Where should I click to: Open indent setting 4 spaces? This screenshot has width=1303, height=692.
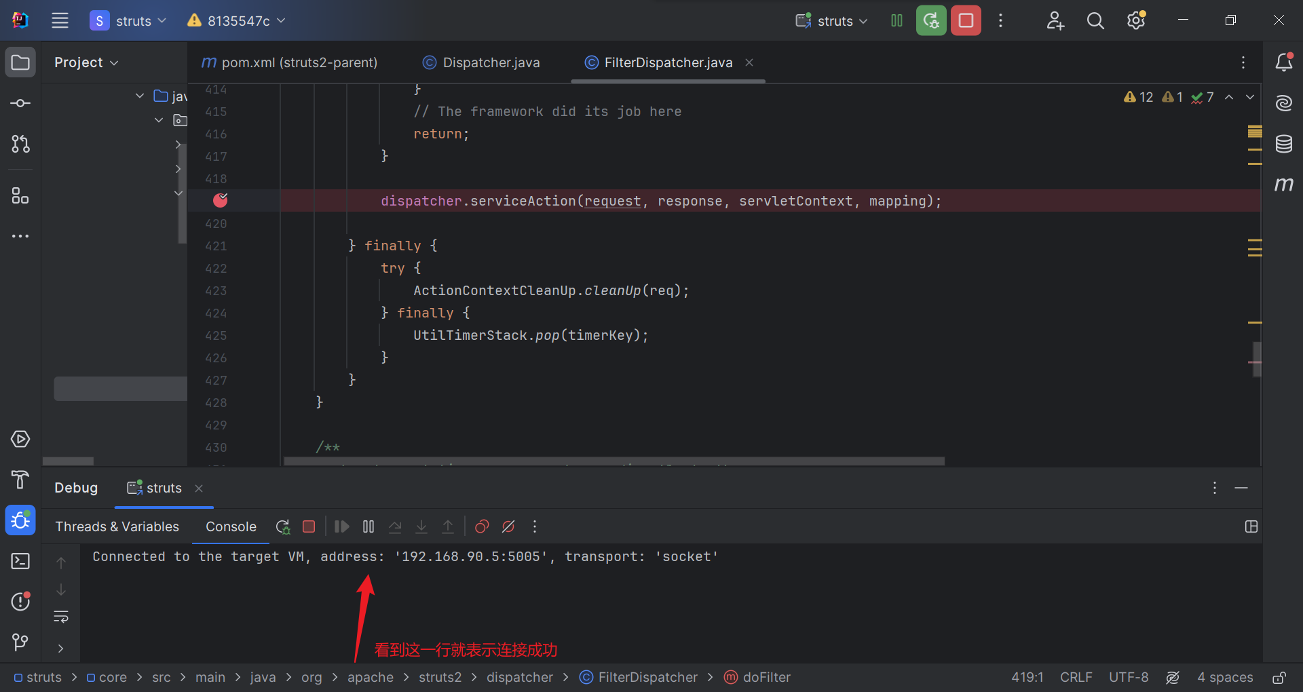point(1225,677)
